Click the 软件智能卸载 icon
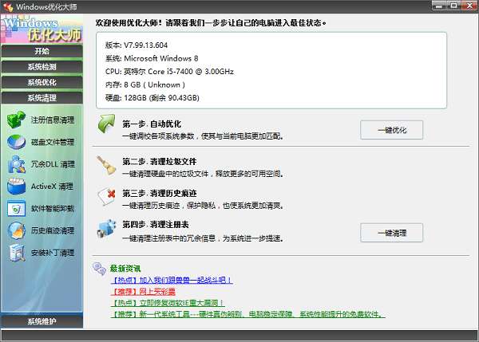Image resolution: width=479 pixels, height=342 pixels. click(x=16, y=209)
